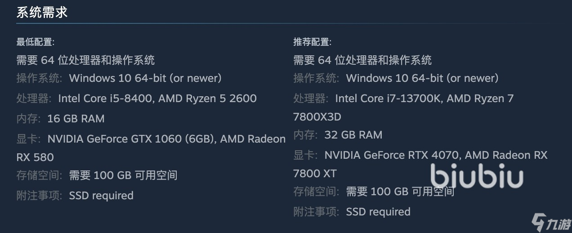Click the 最低配置 label
572x233 pixels.
(x=36, y=42)
